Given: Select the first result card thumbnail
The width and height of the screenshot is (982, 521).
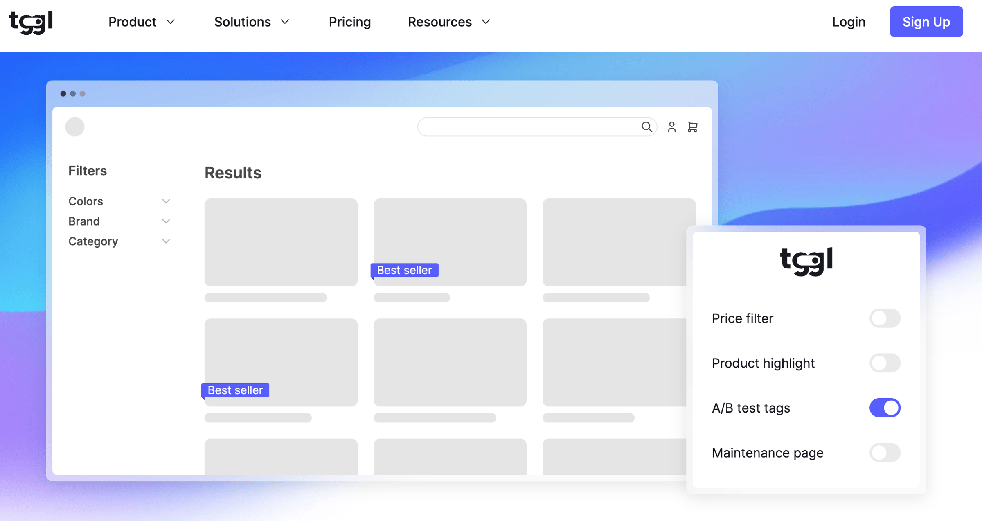Looking at the screenshot, I should click(281, 243).
